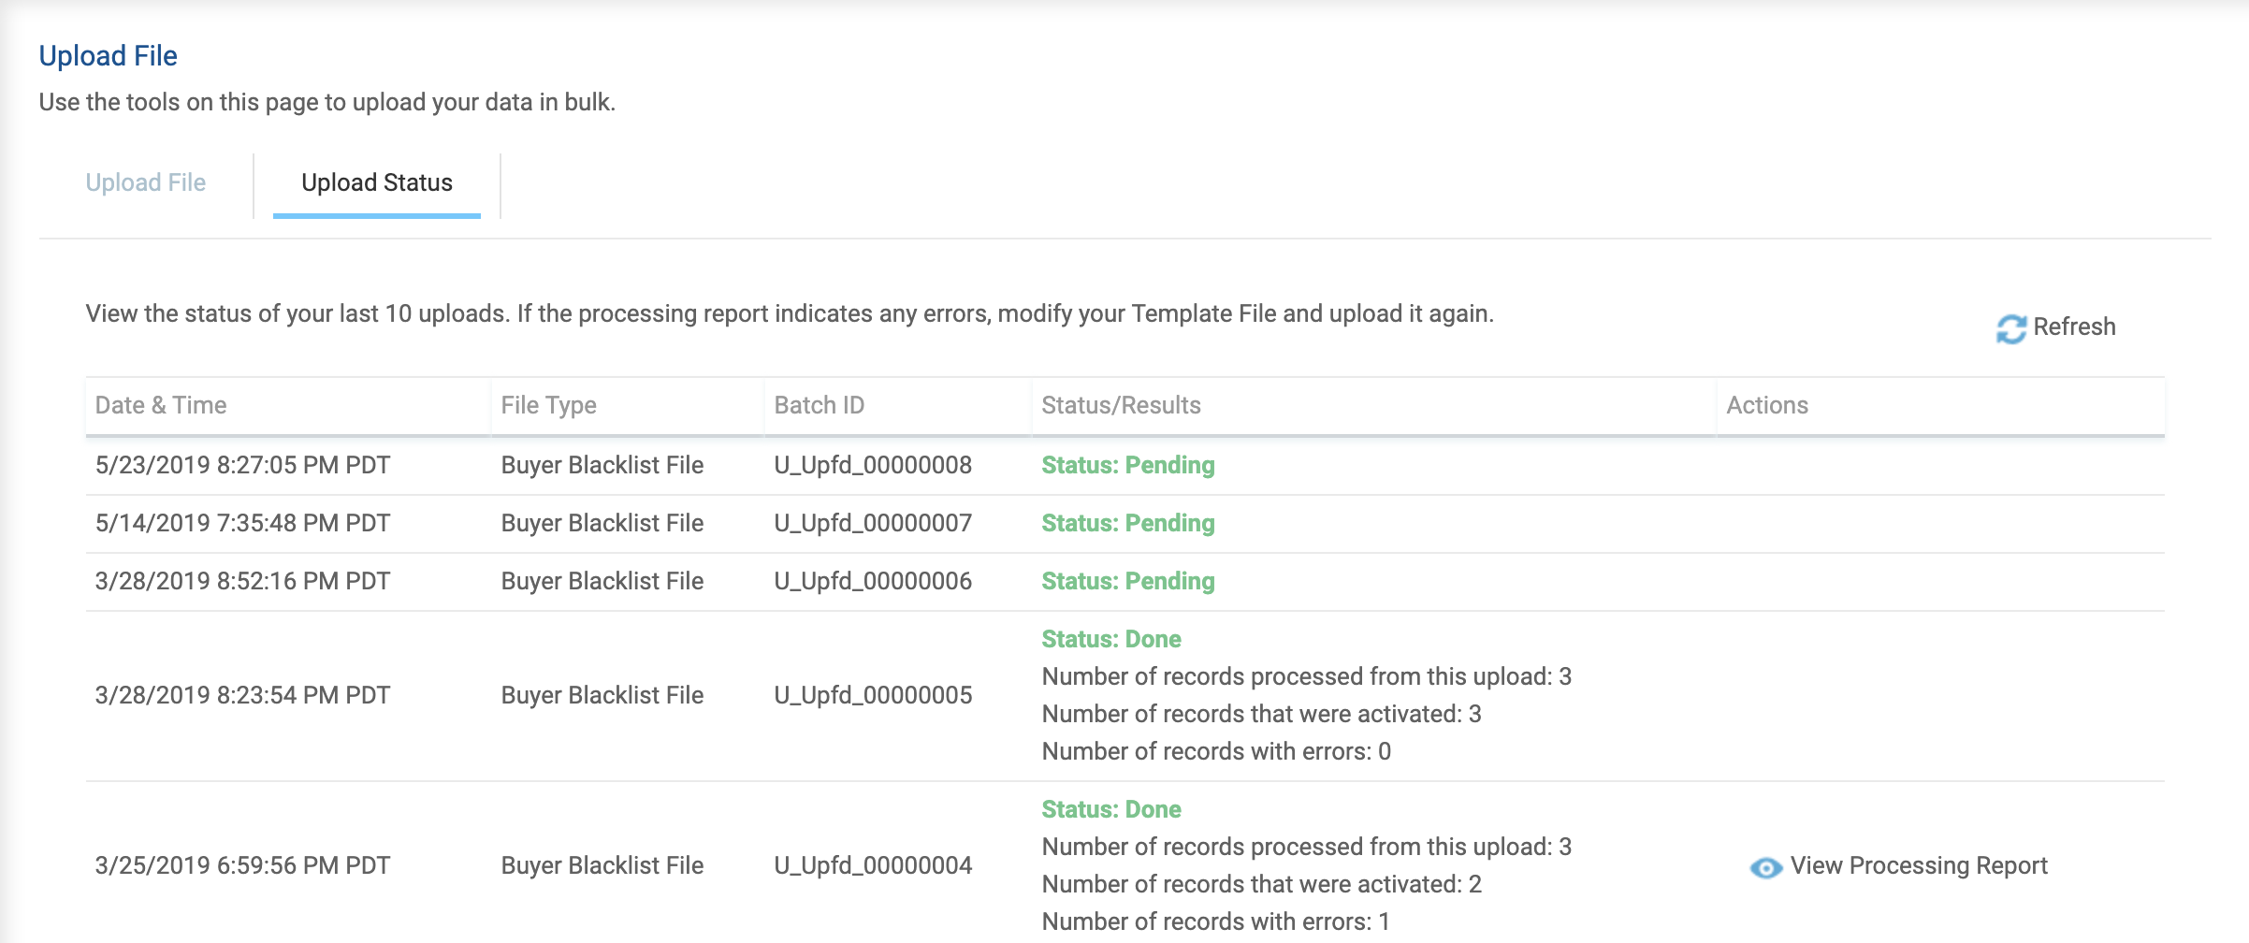The height and width of the screenshot is (943, 2249).
Task: Stay on the Upload Status tab
Action: [x=376, y=182]
